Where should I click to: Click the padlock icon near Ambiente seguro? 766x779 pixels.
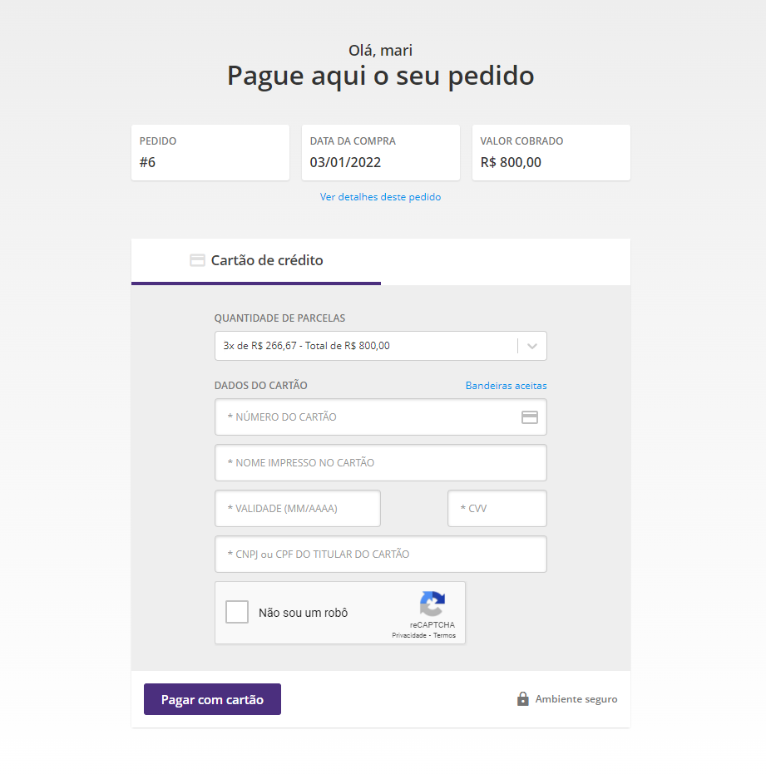click(522, 699)
